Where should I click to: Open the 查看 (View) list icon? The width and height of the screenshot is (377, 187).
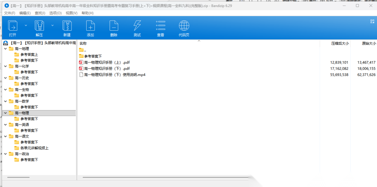point(161,26)
